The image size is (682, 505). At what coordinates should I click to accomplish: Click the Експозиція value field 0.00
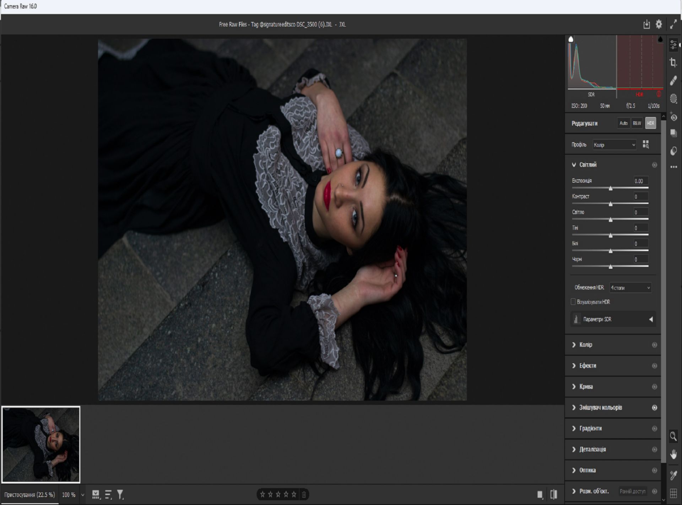[641, 181]
